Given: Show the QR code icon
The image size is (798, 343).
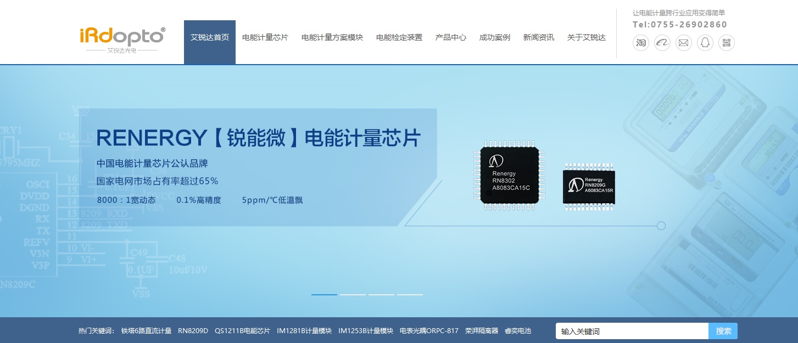Looking at the screenshot, I should click(727, 43).
